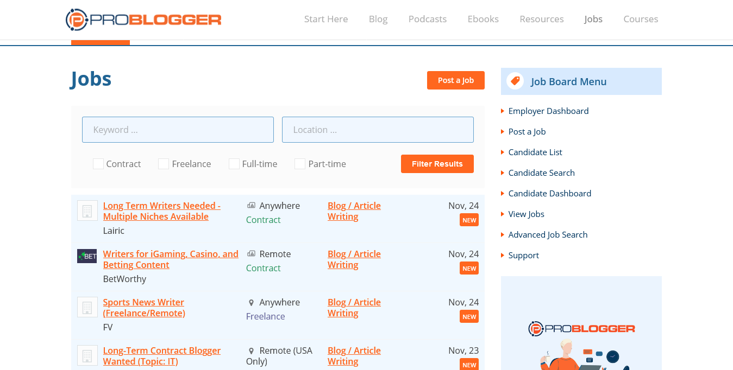Screen dimensions: 733x370
Task: Navigate to Courses in the header
Action: pyautogui.click(x=641, y=19)
